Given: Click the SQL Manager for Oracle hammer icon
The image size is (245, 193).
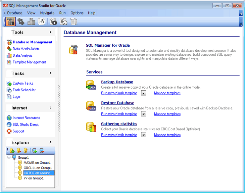Looking at the screenshot, I should coord(73,50).
